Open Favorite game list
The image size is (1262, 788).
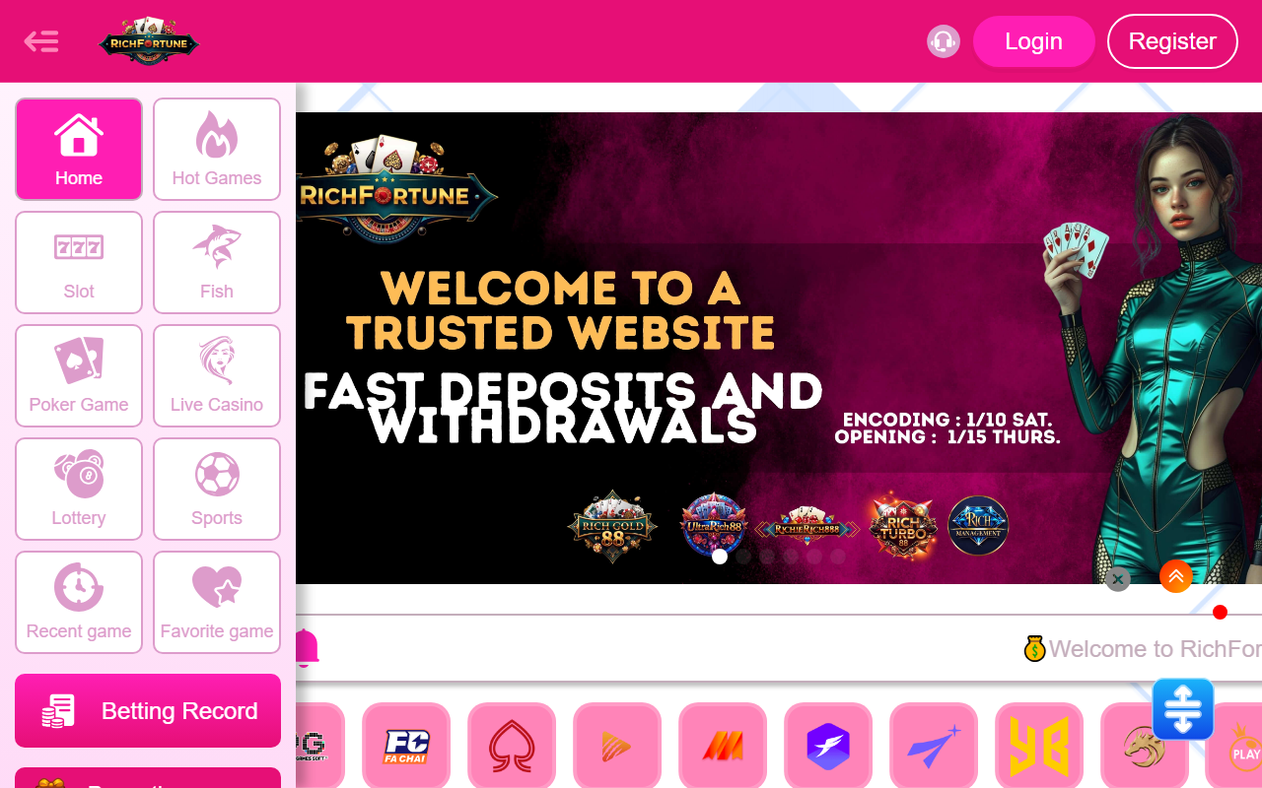tap(217, 602)
